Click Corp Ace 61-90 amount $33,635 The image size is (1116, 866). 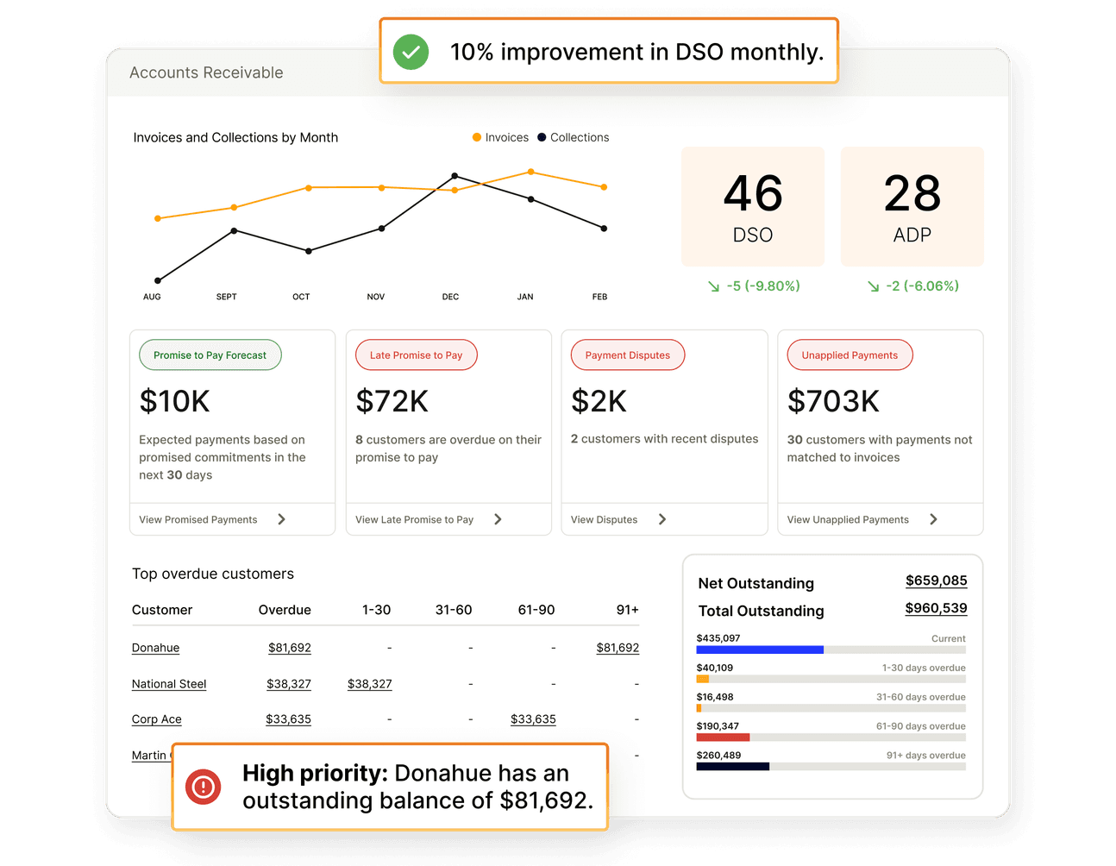click(533, 719)
